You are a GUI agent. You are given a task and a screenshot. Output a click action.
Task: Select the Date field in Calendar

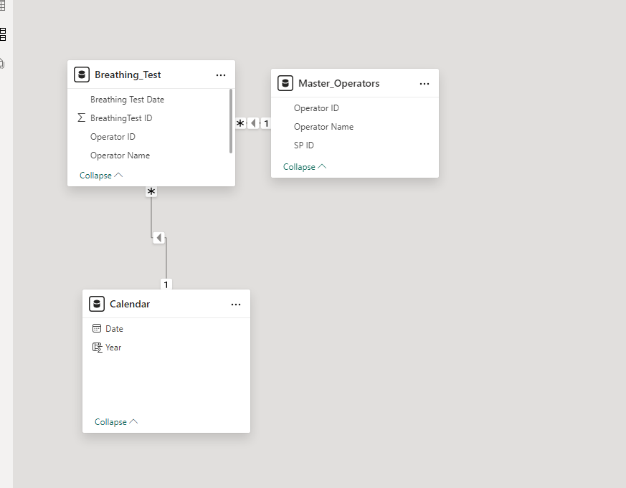pos(114,329)
